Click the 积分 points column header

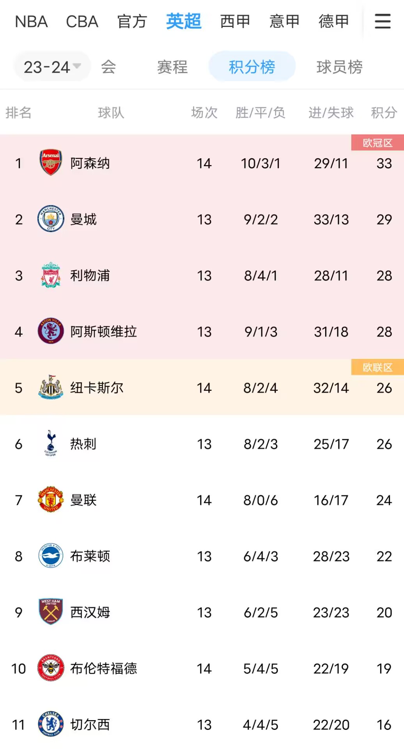384,113
